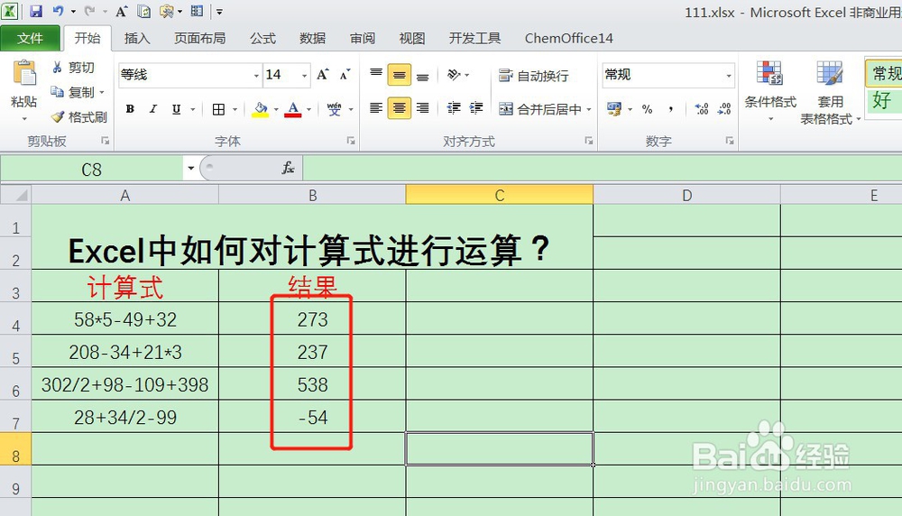Select result cell showing 538
Image resolution: width=902 pixels, height=516 pixels.
tap(312, 384)
